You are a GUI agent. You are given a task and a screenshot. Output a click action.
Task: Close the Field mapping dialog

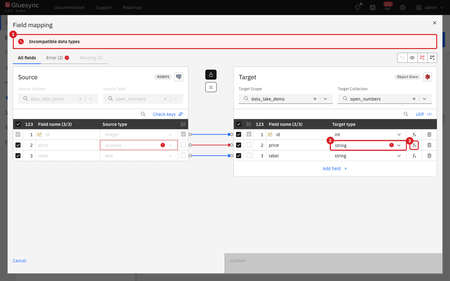click(435, 23)
